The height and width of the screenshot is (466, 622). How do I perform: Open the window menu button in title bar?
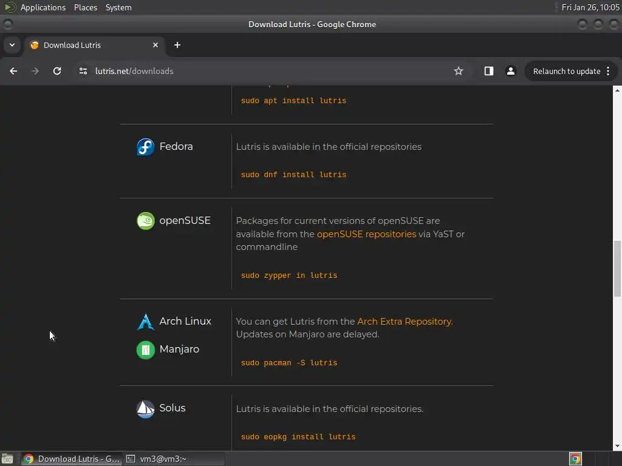pyautogui.click(x=7, y=24)
